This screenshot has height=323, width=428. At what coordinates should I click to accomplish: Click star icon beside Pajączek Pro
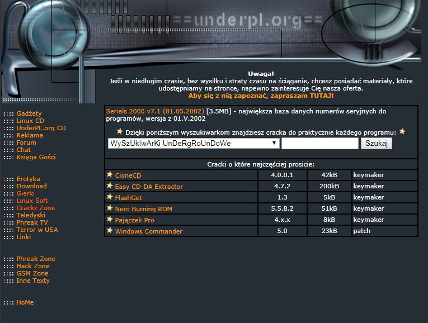pyautogui.click(x=110, y=219)
